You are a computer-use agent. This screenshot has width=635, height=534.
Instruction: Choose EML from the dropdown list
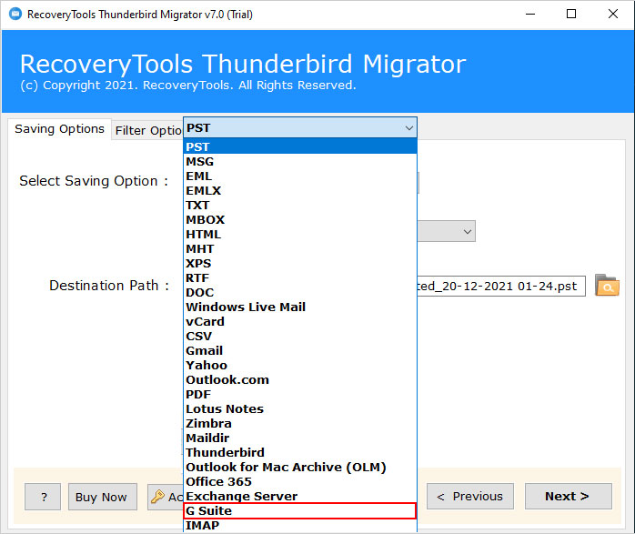(300, 176)
